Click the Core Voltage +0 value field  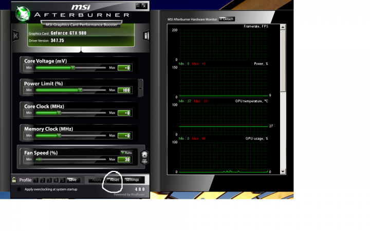point(124,68)
